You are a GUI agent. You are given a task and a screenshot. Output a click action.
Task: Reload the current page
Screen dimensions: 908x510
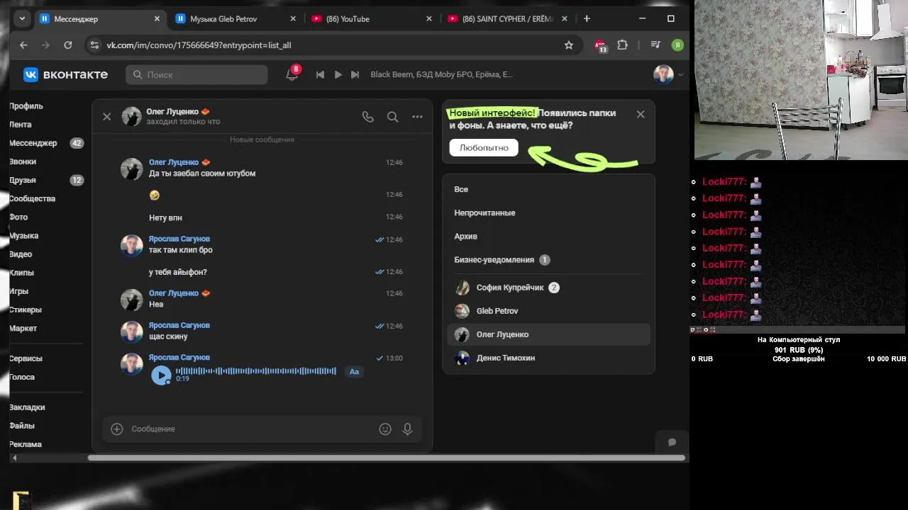click(x=68, y=45)
